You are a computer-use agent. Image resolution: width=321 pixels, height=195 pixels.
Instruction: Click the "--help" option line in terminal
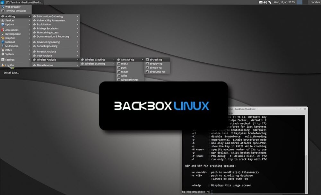(221, 185)
